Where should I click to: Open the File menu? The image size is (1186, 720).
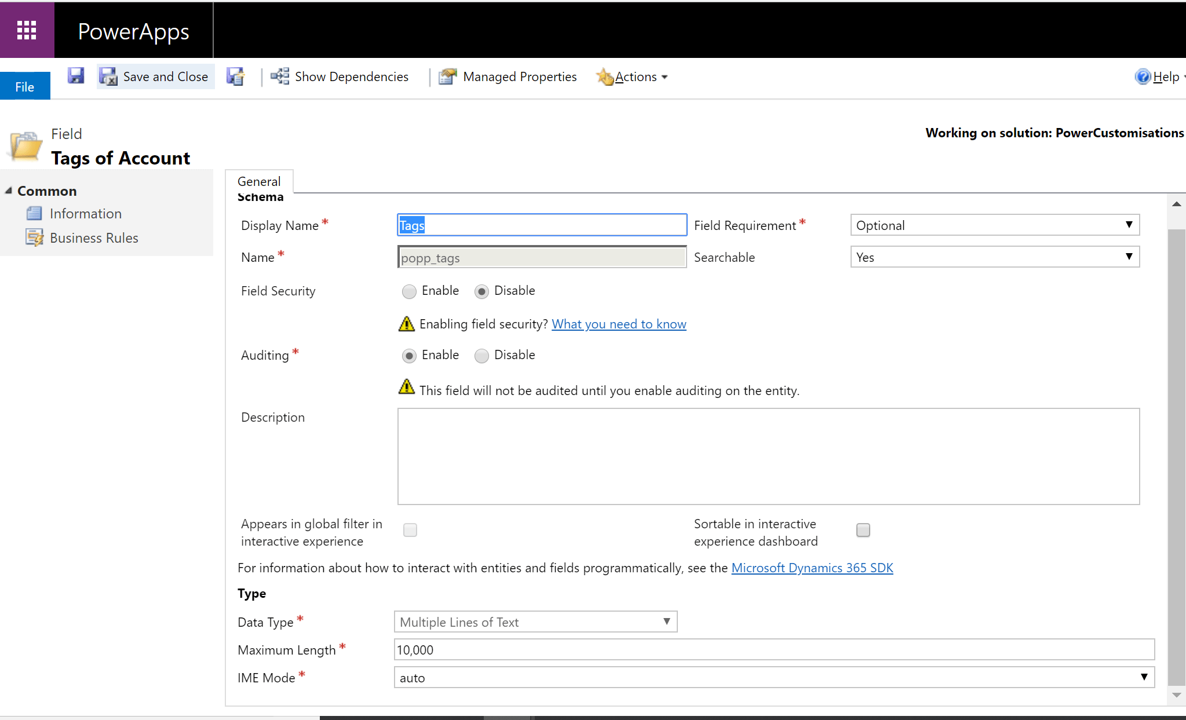tap(25, 86)
